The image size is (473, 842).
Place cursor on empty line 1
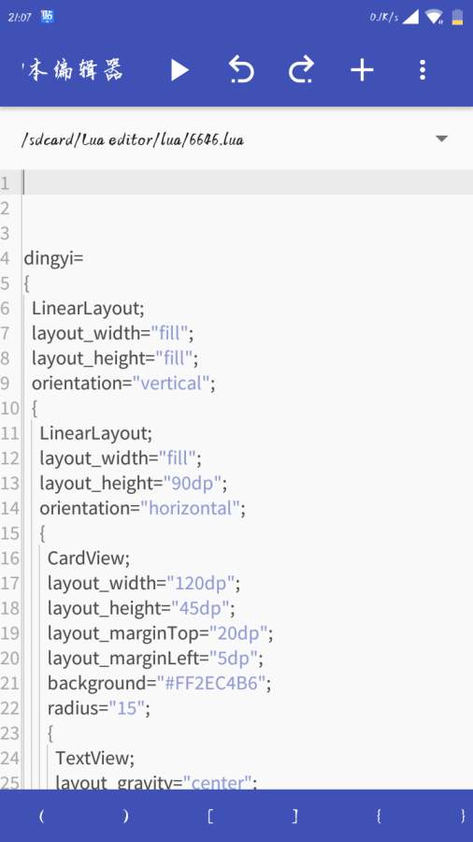point(247,182)
